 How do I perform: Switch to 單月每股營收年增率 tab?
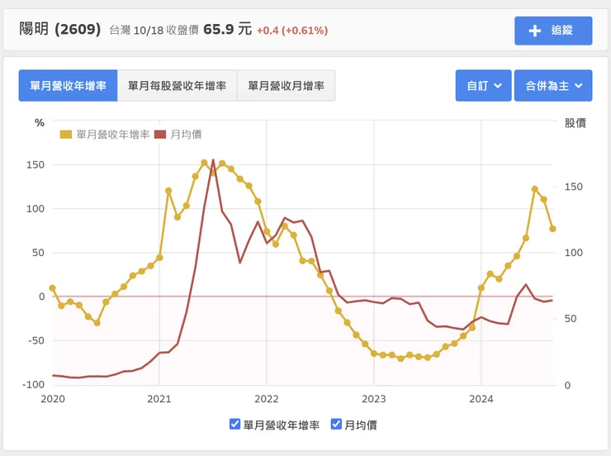click(177, 86)
